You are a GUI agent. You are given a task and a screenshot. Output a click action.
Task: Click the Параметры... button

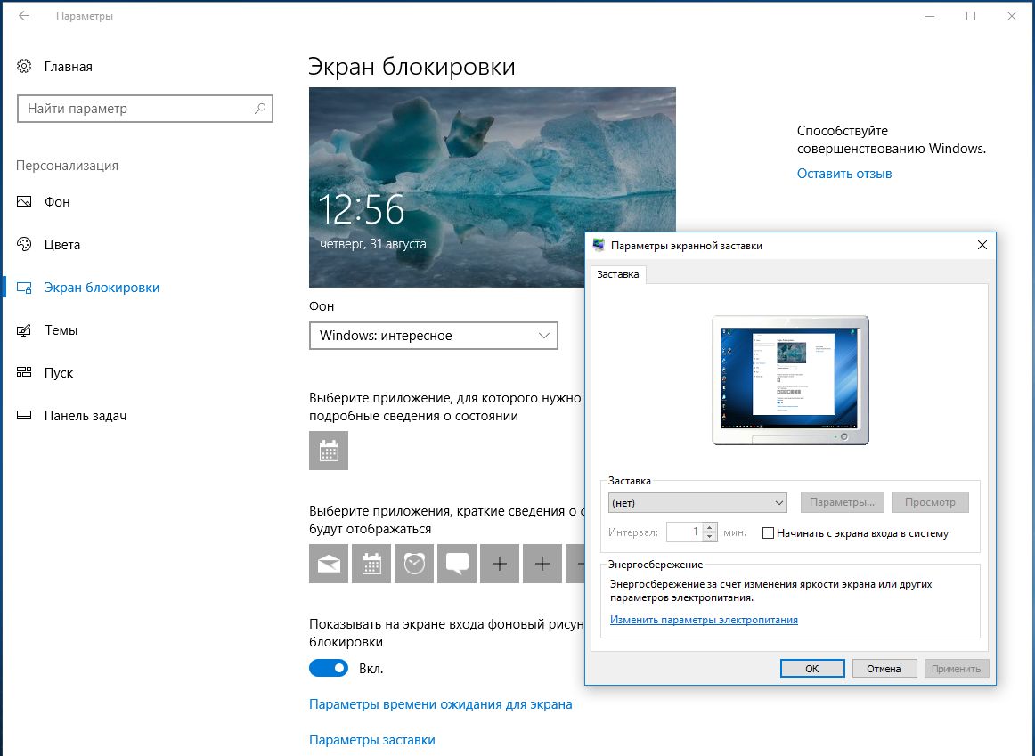pyautogui.click(x=842, y=502)
